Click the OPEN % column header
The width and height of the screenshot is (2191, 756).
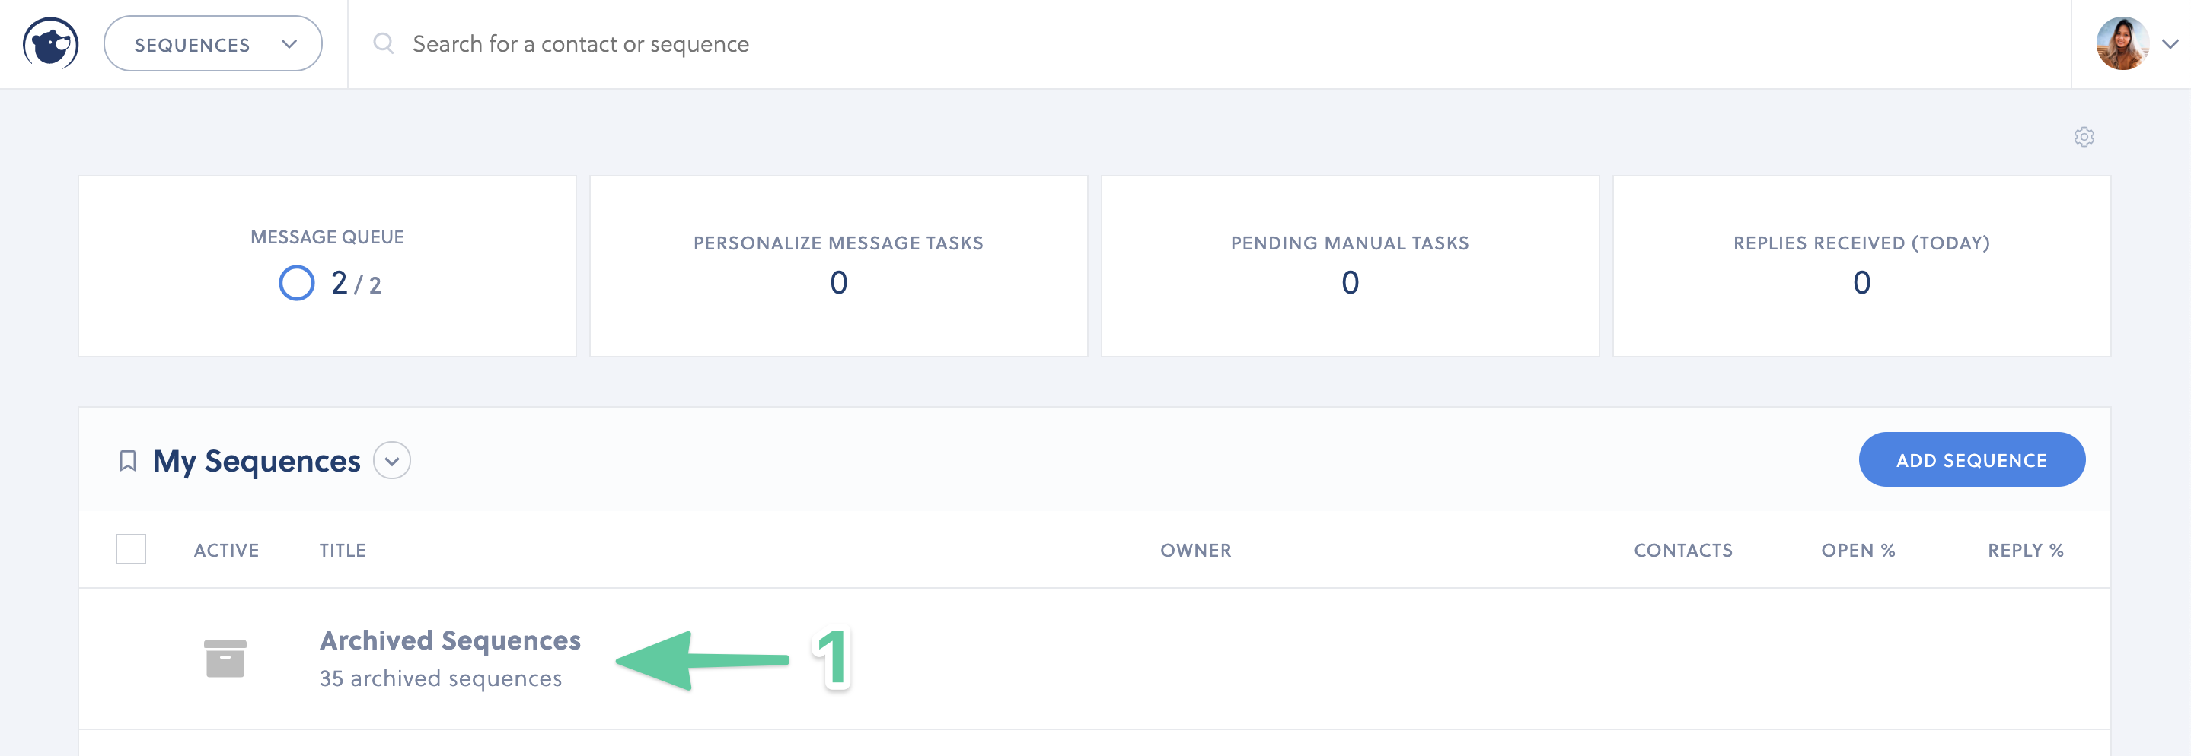1857,550
